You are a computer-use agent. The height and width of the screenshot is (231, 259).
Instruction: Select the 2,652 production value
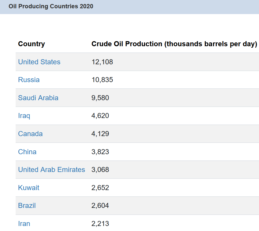pyautogui.click(x=100, y=188)
